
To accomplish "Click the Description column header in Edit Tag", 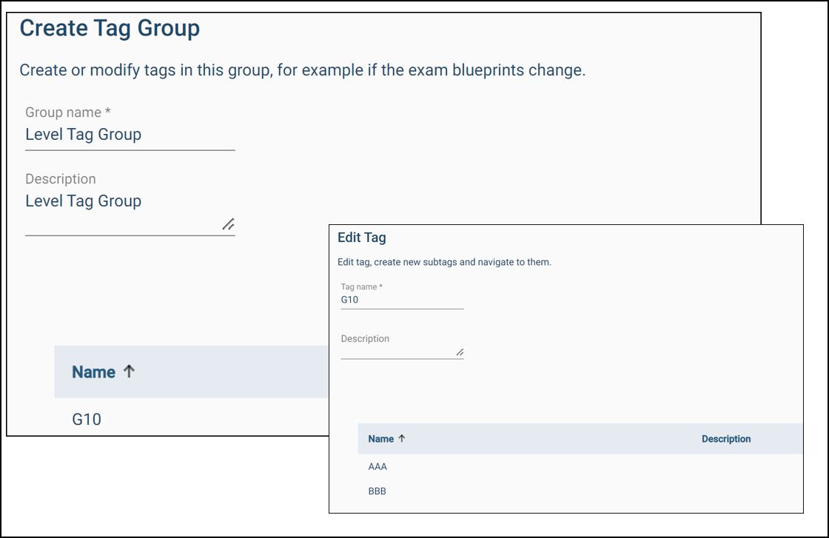I will pyautogui.click(x=726, y=438).
